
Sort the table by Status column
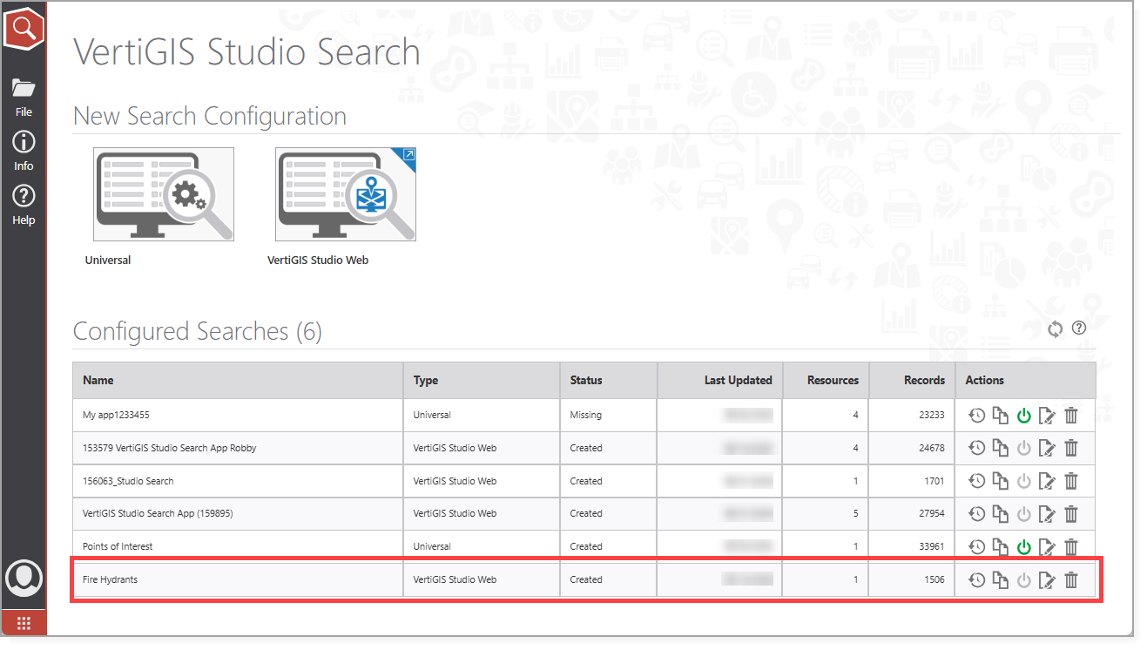[609, 380]
